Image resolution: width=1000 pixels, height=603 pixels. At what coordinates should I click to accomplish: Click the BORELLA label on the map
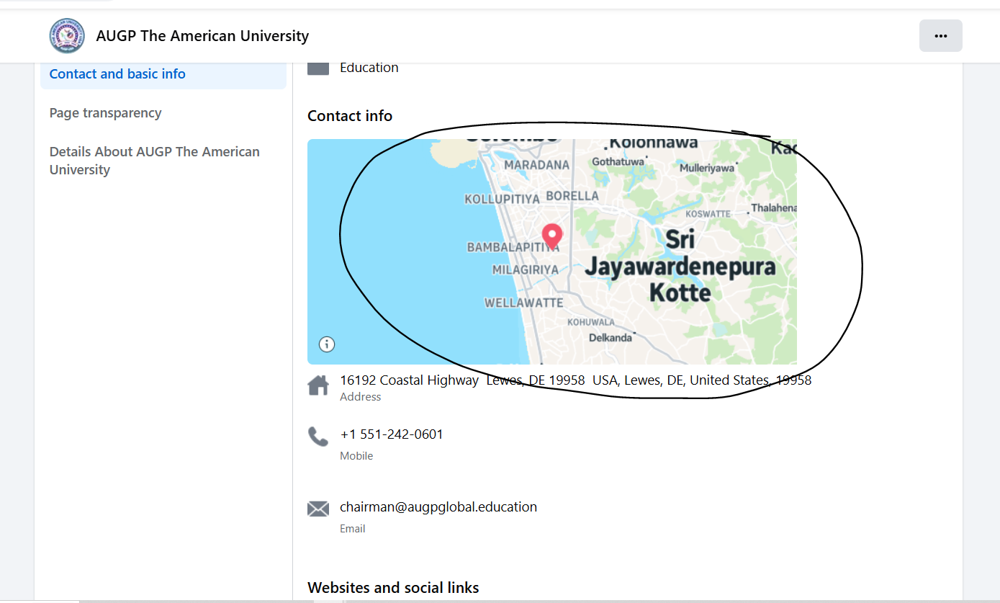[x=572, y=196]
